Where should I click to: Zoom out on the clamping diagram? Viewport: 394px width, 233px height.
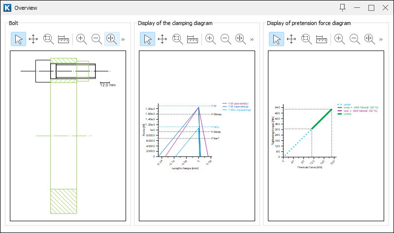click(x=226, y=39)
